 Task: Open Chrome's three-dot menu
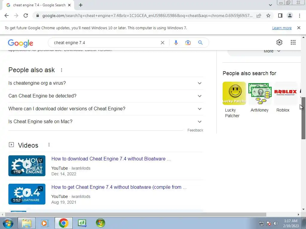click(299, 16)
